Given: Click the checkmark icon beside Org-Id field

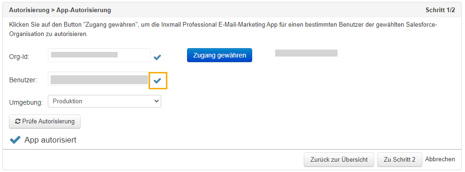Looking at the screenshot, I should click(x=157, y=57).
